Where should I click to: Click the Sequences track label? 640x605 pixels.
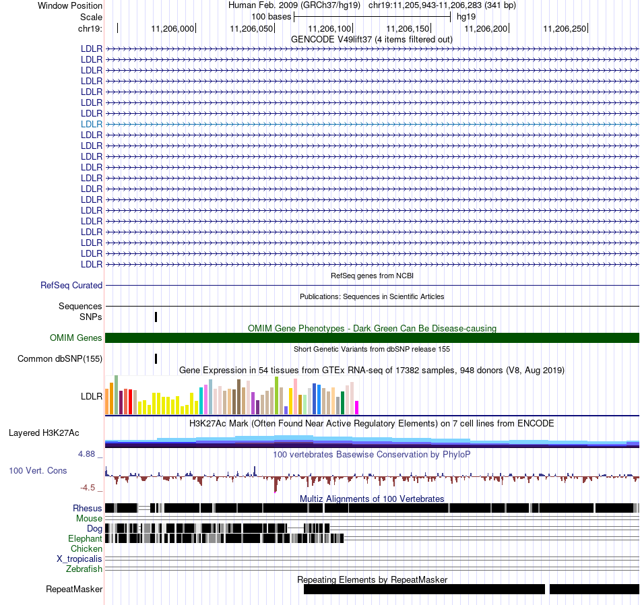80,306
